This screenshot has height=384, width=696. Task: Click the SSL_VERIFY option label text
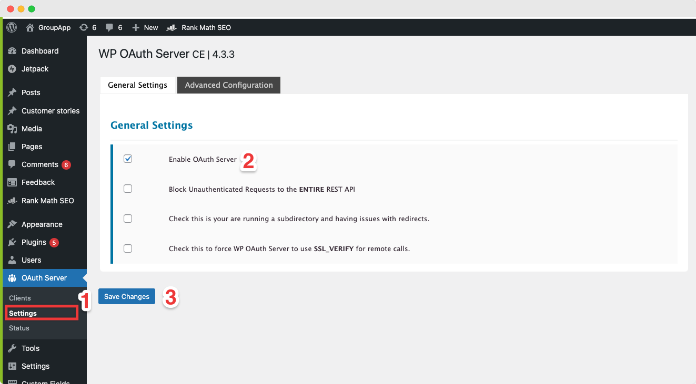[x=289, y=248]
